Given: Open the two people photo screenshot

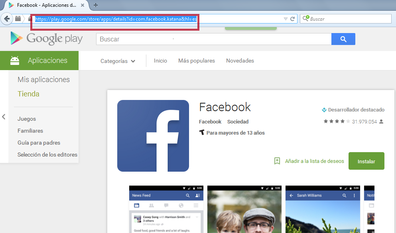Looking at the screenshot, I should coord(244,209).
